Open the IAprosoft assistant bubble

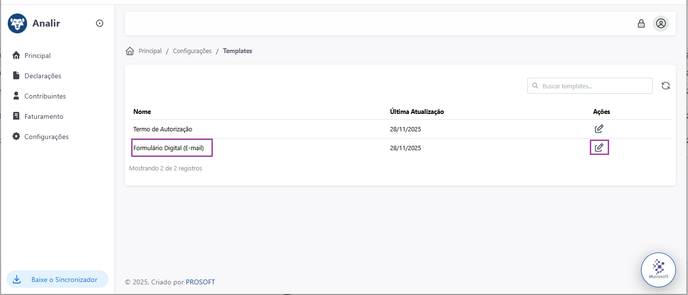coord(658,270)
